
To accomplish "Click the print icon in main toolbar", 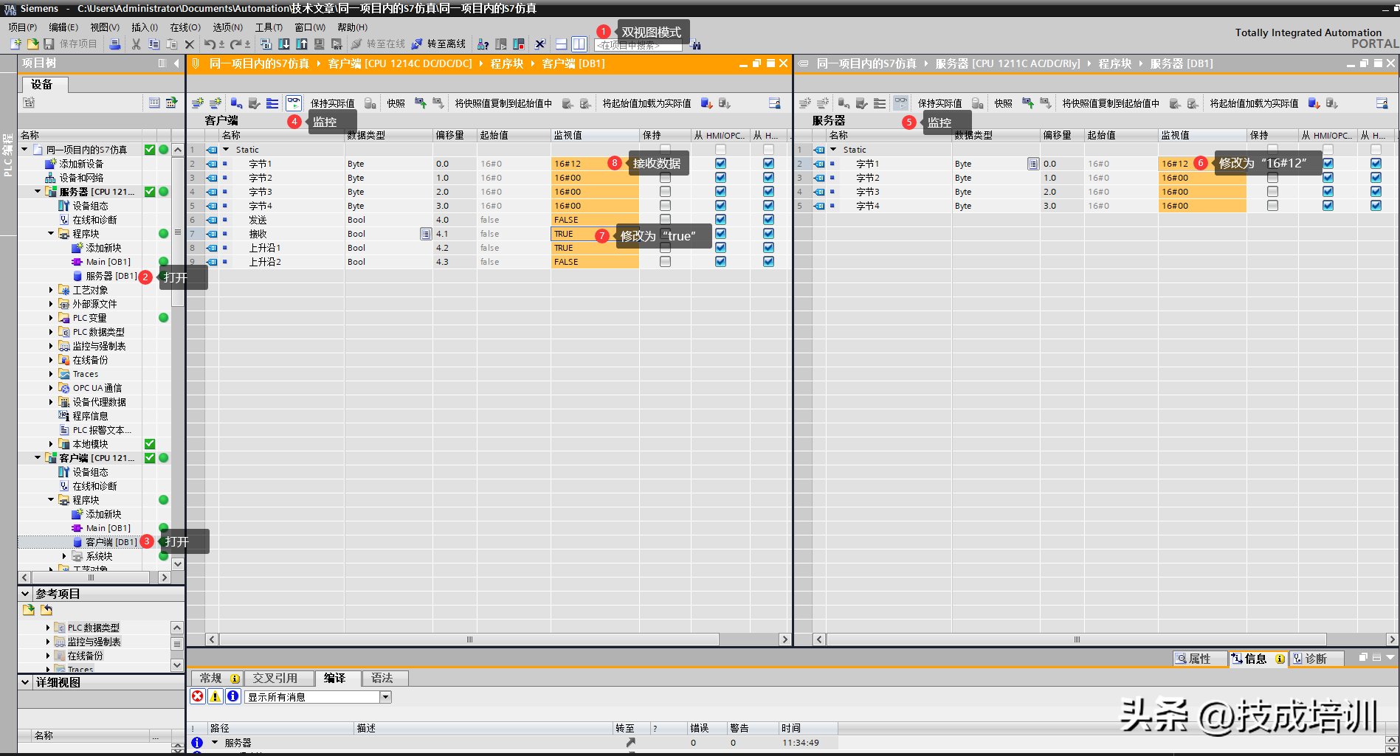I will coord(114,44).
